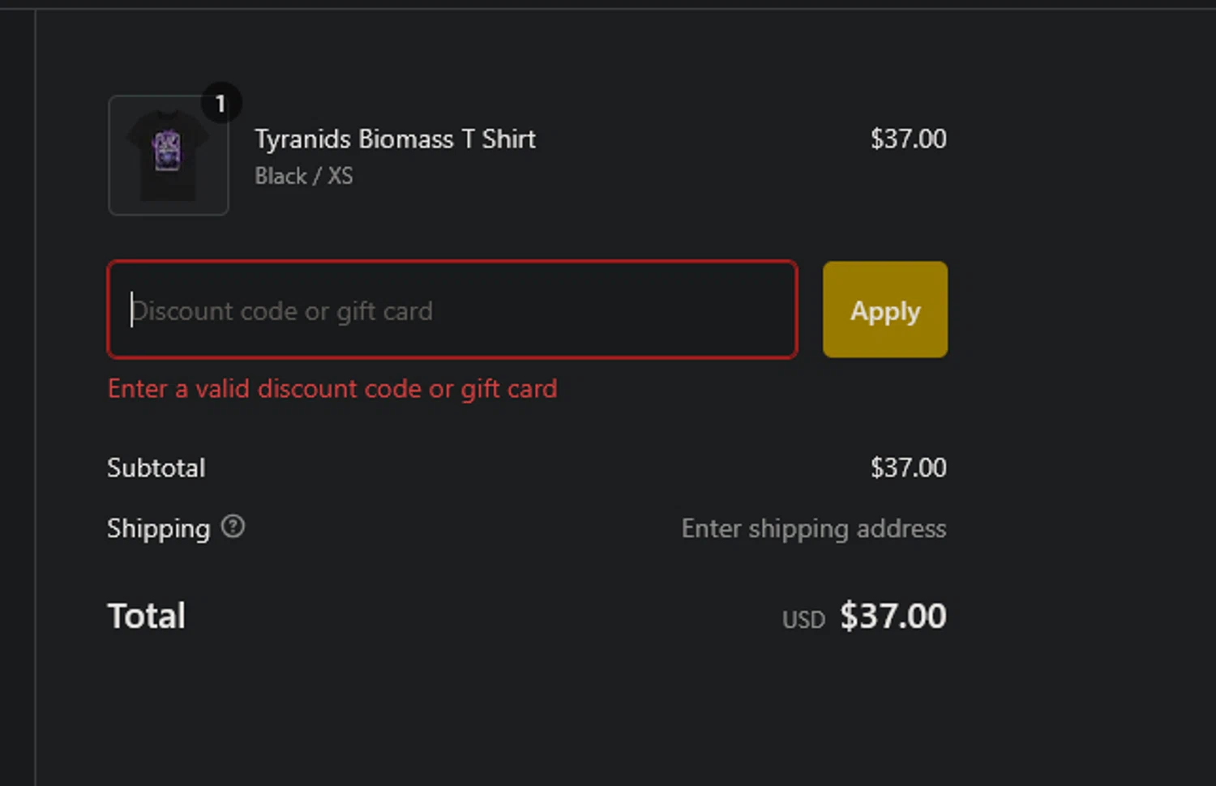Click the purple graphic on the shirt image

coord(168,151)
